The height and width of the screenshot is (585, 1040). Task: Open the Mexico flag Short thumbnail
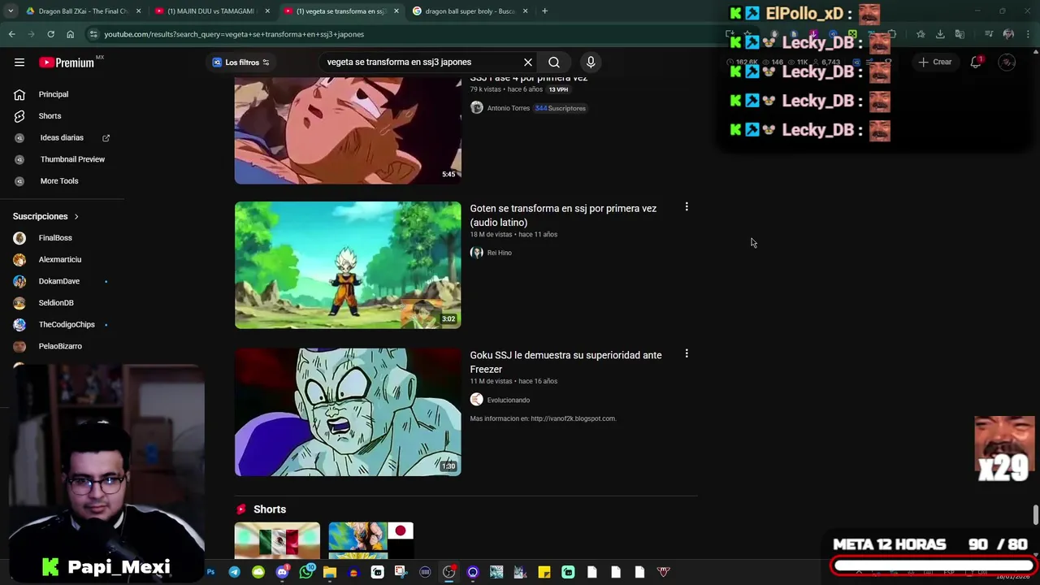pos(277,541)
